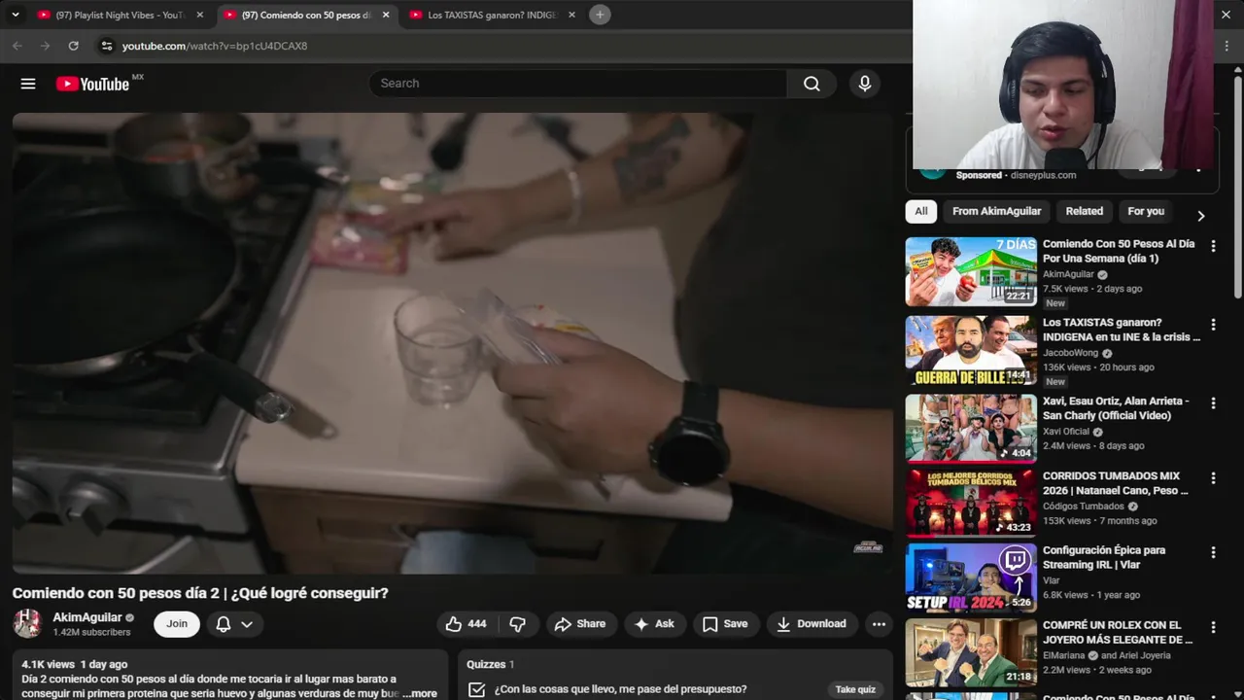Go back with the browser back arrow
Screen dimensions: 1244x700
(17, 46)
